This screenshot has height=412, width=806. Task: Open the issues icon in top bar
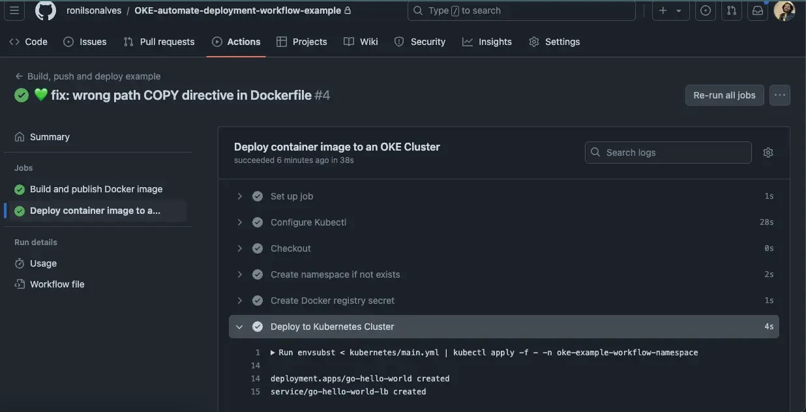click(706, 10)
